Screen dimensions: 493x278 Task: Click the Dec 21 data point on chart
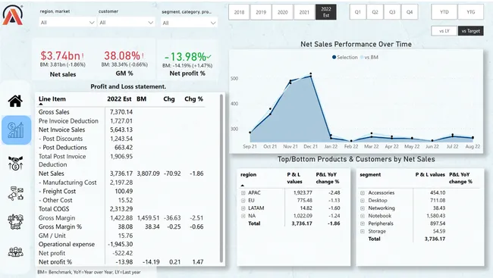point(311,76)
